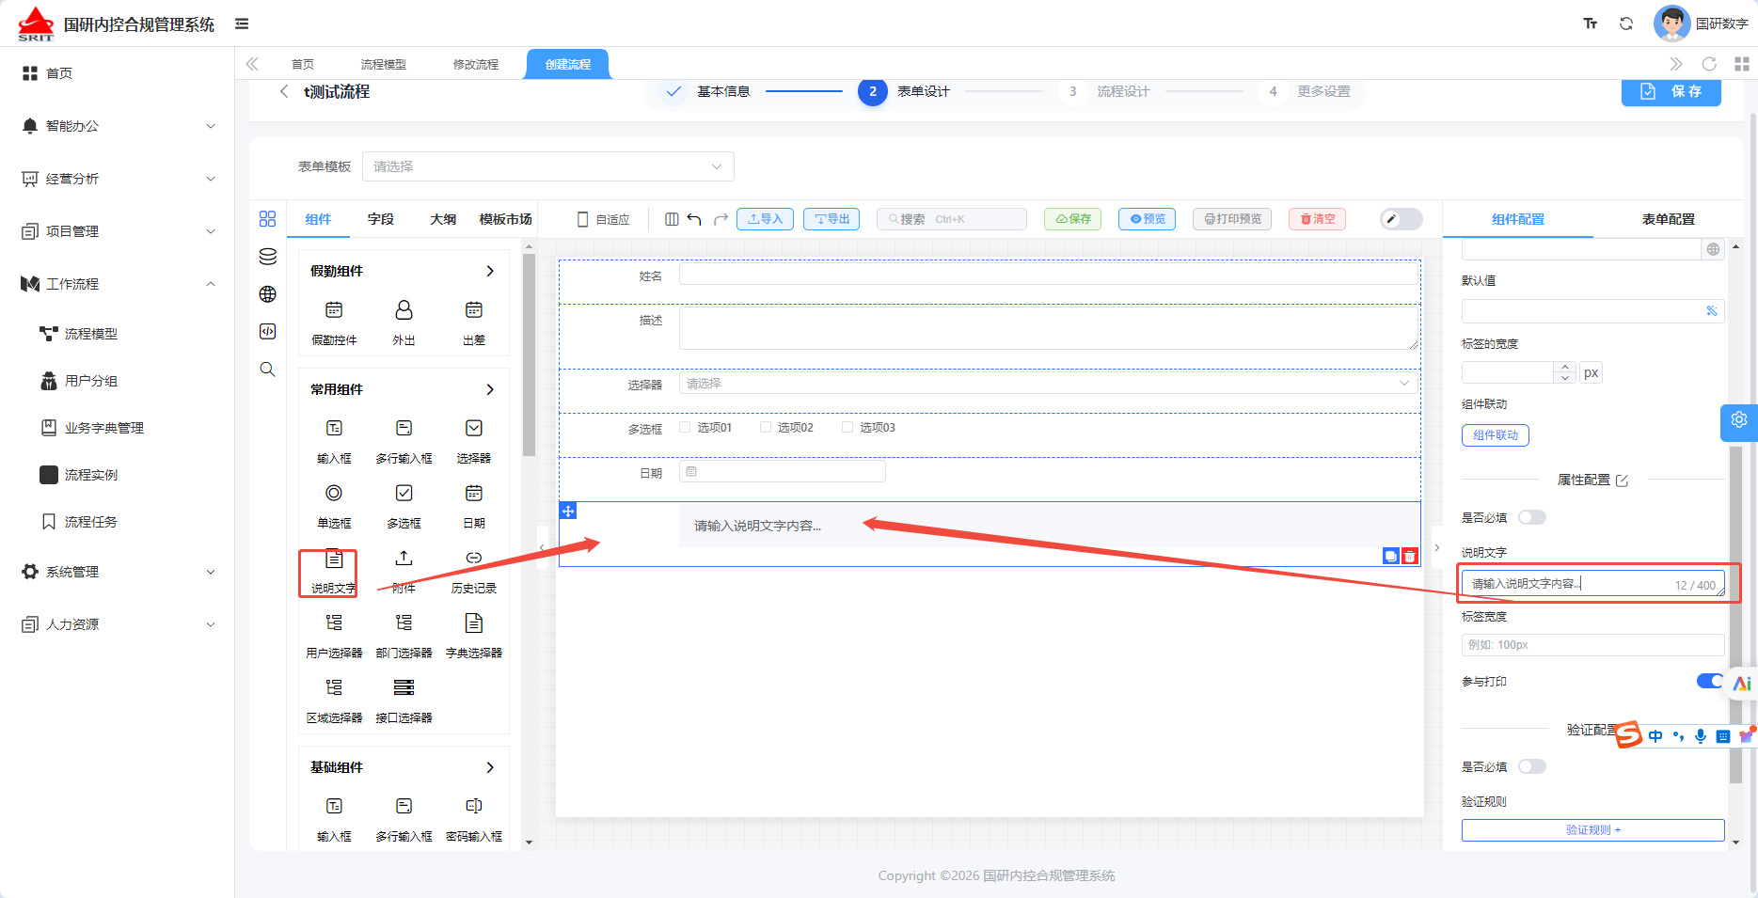The height and width of the screenshot is (898, 1758).
Task: Copy the selected component with blue icon
Action: [x=1391, y=557]
